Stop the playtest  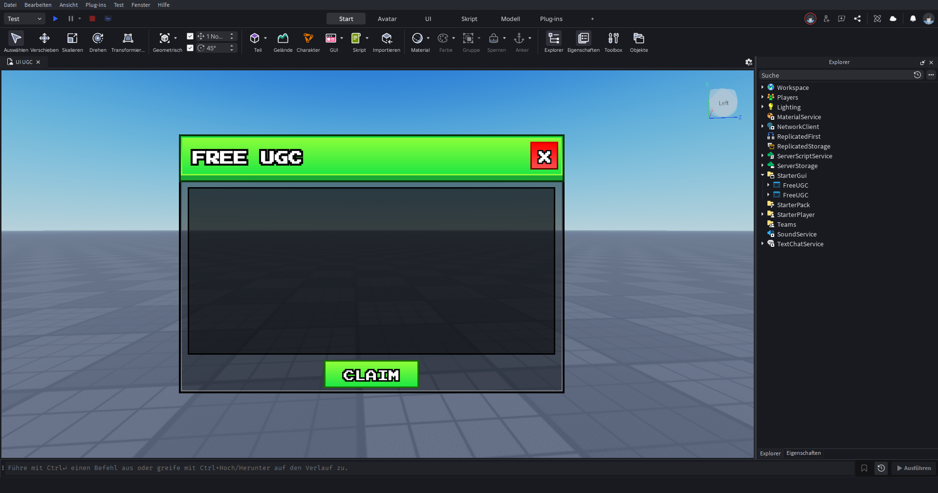click(x=92, y=19)
